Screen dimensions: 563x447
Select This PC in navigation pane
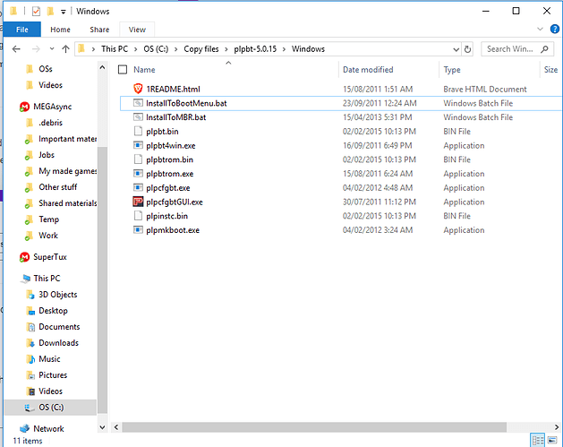(47, 278)
